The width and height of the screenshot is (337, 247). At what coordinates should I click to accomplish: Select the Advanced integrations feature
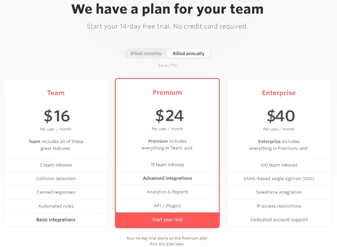point(167,178)
